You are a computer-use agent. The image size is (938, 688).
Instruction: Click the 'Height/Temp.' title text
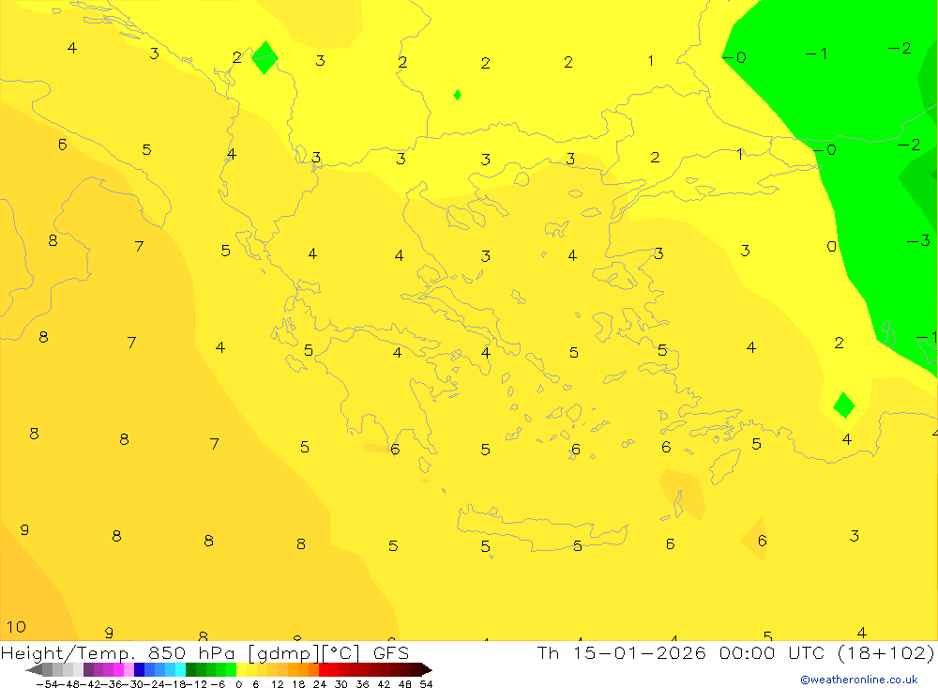point(68,653)
